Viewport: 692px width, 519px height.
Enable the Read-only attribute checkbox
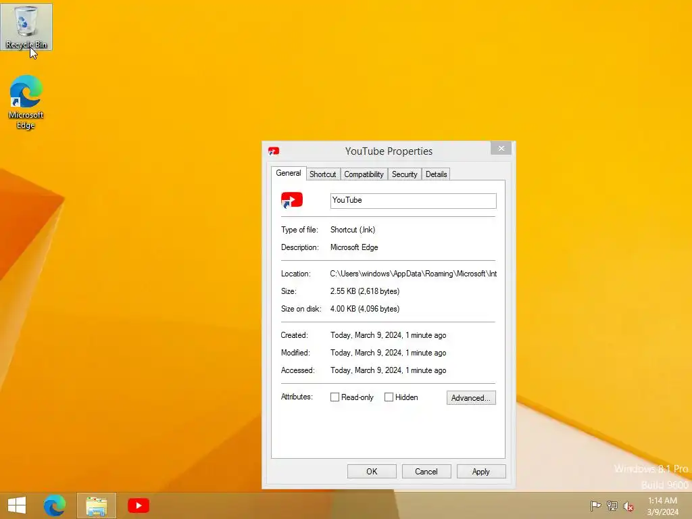pyautogui.click(x=335, y=397)
